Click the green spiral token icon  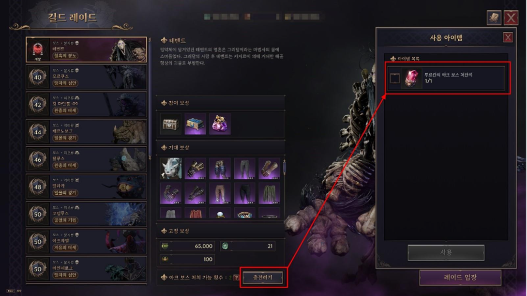click(x=225, y=246)
